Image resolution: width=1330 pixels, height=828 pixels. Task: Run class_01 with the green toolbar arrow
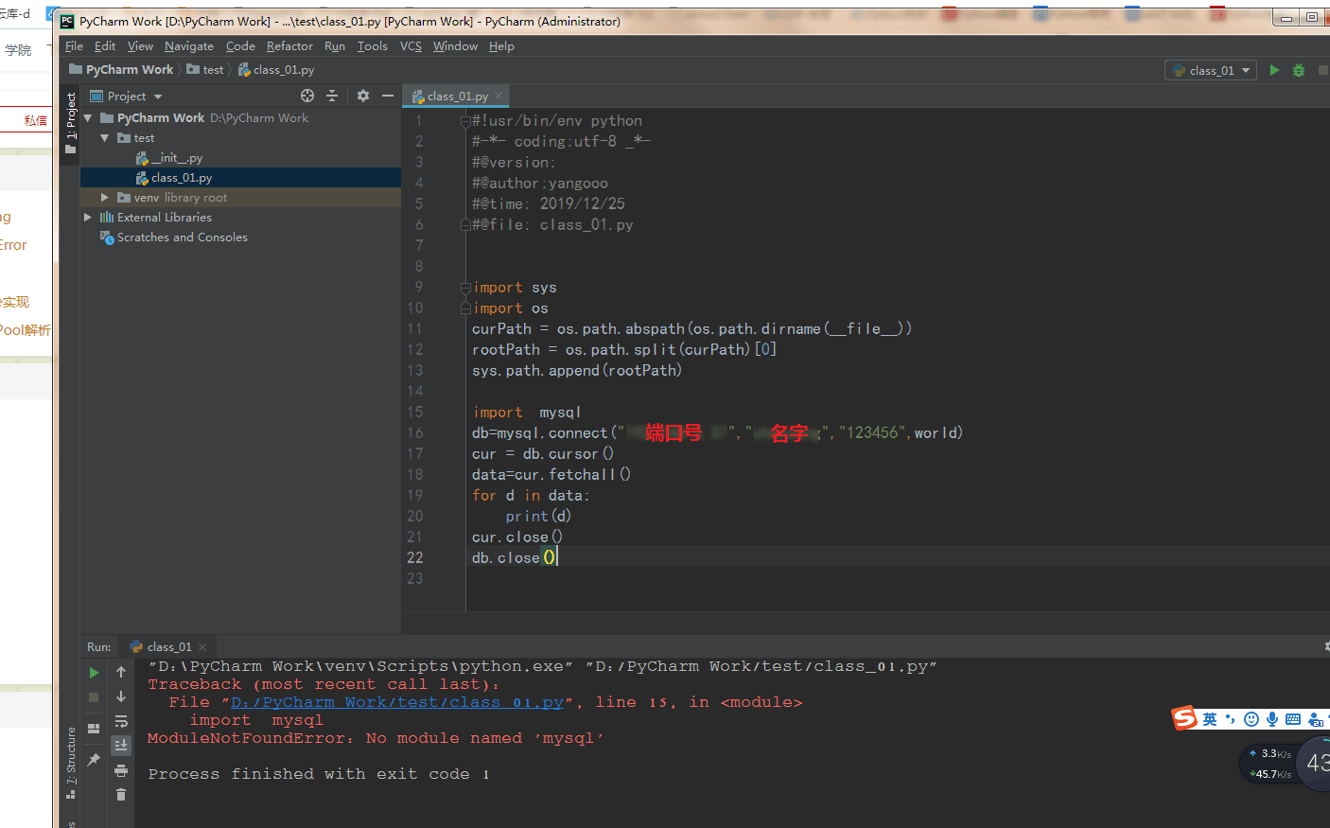(x=1274, y=70)
